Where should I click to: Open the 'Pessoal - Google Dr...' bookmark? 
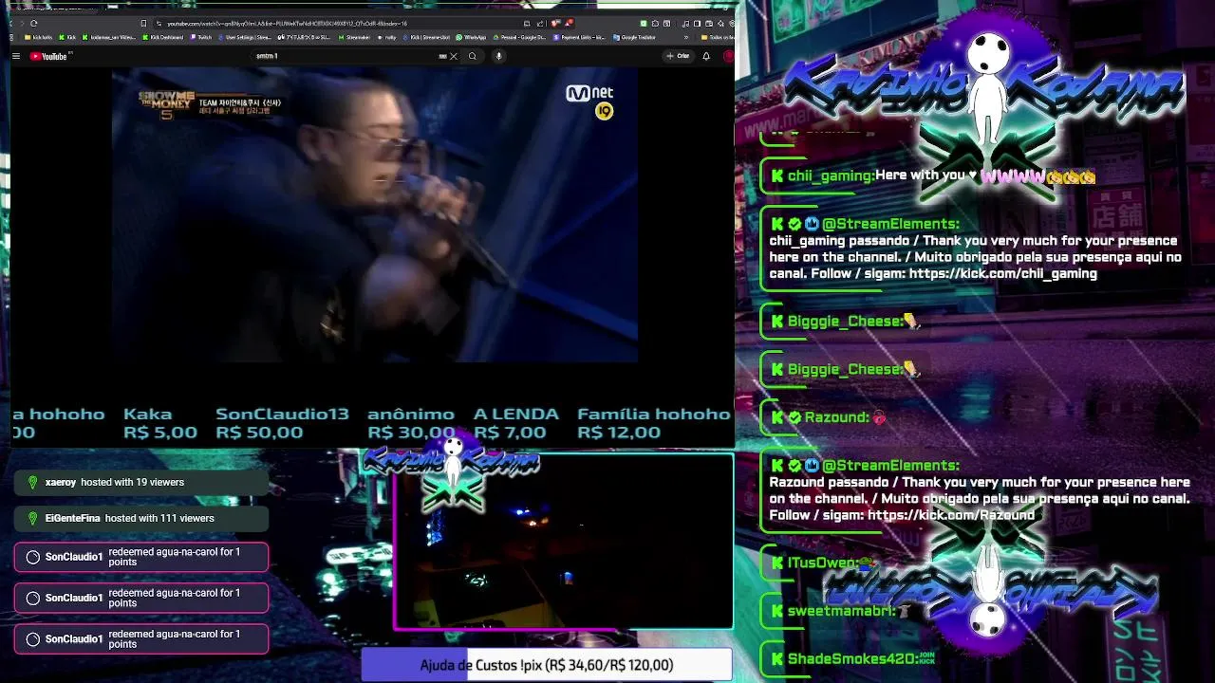pos(517,38)
